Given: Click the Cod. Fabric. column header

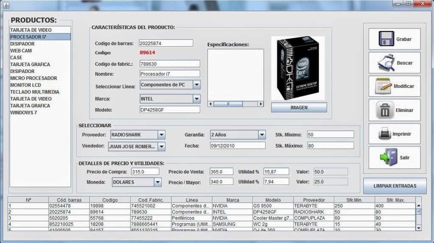Looking at the screenshot, I should [151, 200].
